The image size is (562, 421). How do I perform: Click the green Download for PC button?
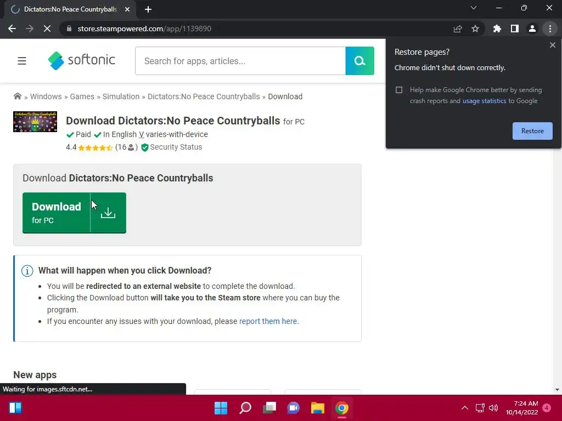tap(74, 213)
